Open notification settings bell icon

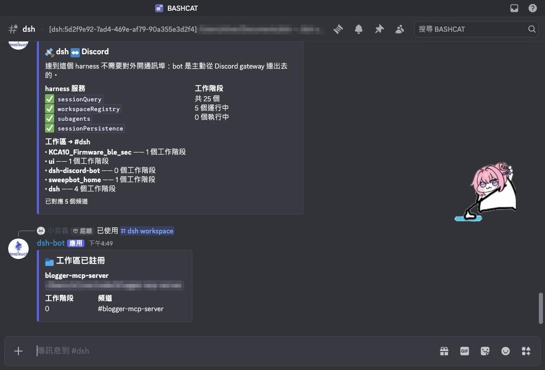[359, 29]
